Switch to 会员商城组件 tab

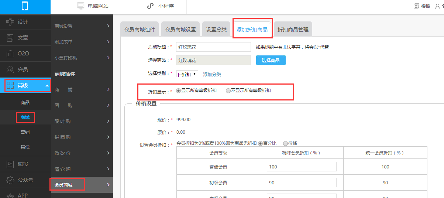click(140, 29)
